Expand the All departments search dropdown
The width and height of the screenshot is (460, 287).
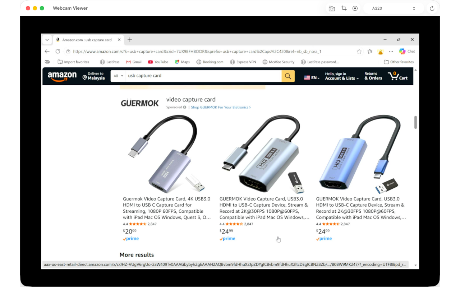click(x=118, y=76)
